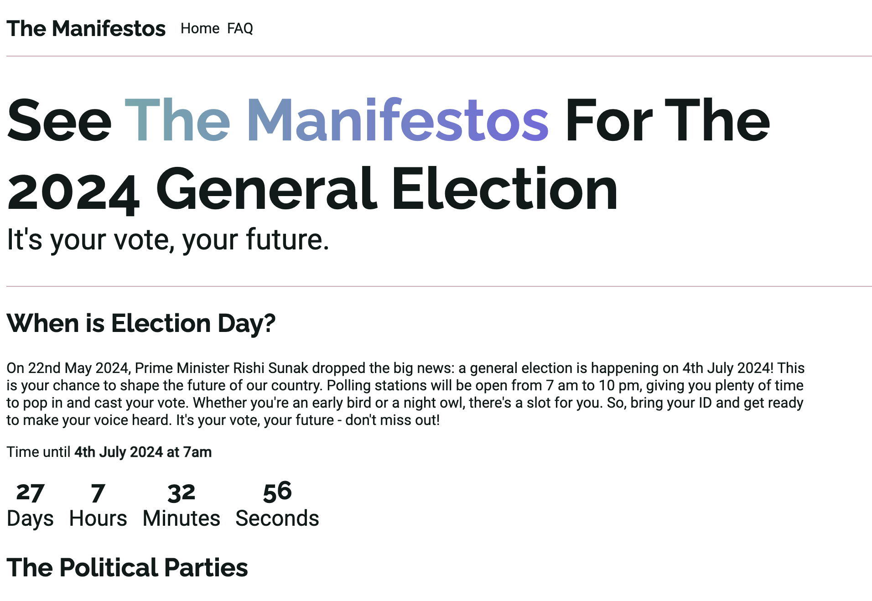The image size is (872, 601).
Task: Click the 'When is Election Day?' heading
Action: point(141,323)
